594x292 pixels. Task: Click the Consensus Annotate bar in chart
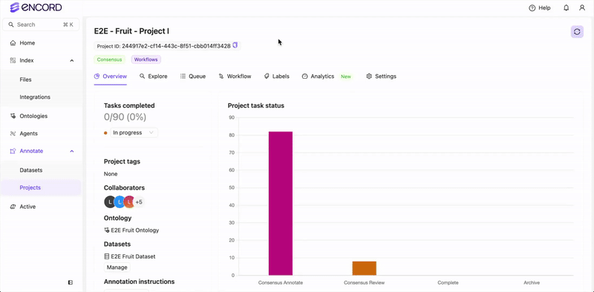tap(281, 204)
